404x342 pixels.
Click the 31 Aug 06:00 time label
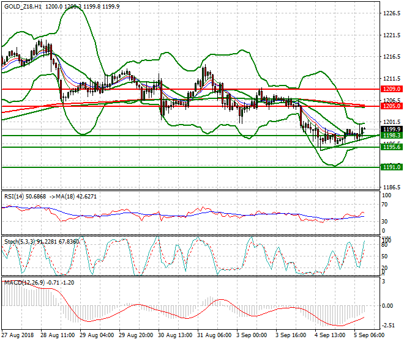214,335
